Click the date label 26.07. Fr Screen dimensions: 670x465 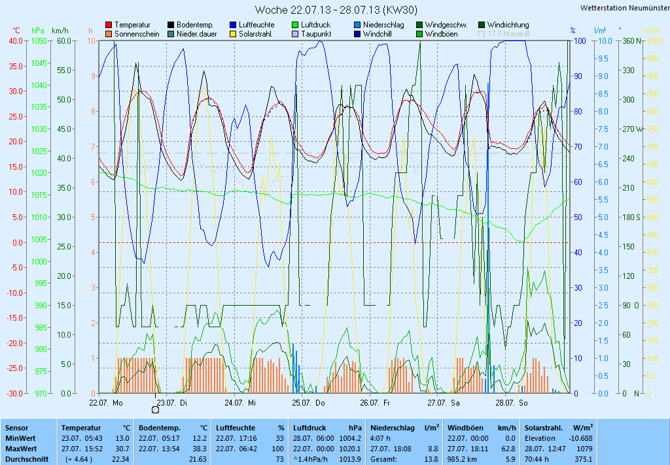point(375,403)
